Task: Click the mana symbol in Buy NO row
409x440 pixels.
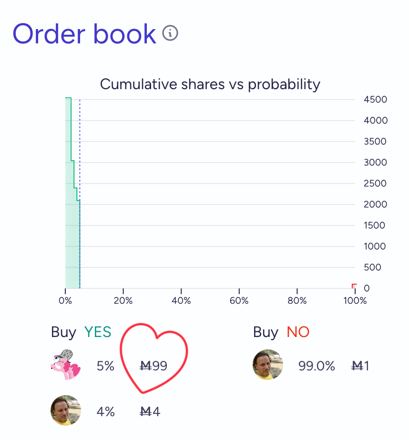Action: (357, 366)
